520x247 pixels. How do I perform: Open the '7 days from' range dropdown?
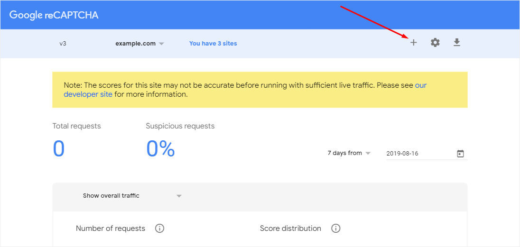click(x=349, y=153)
